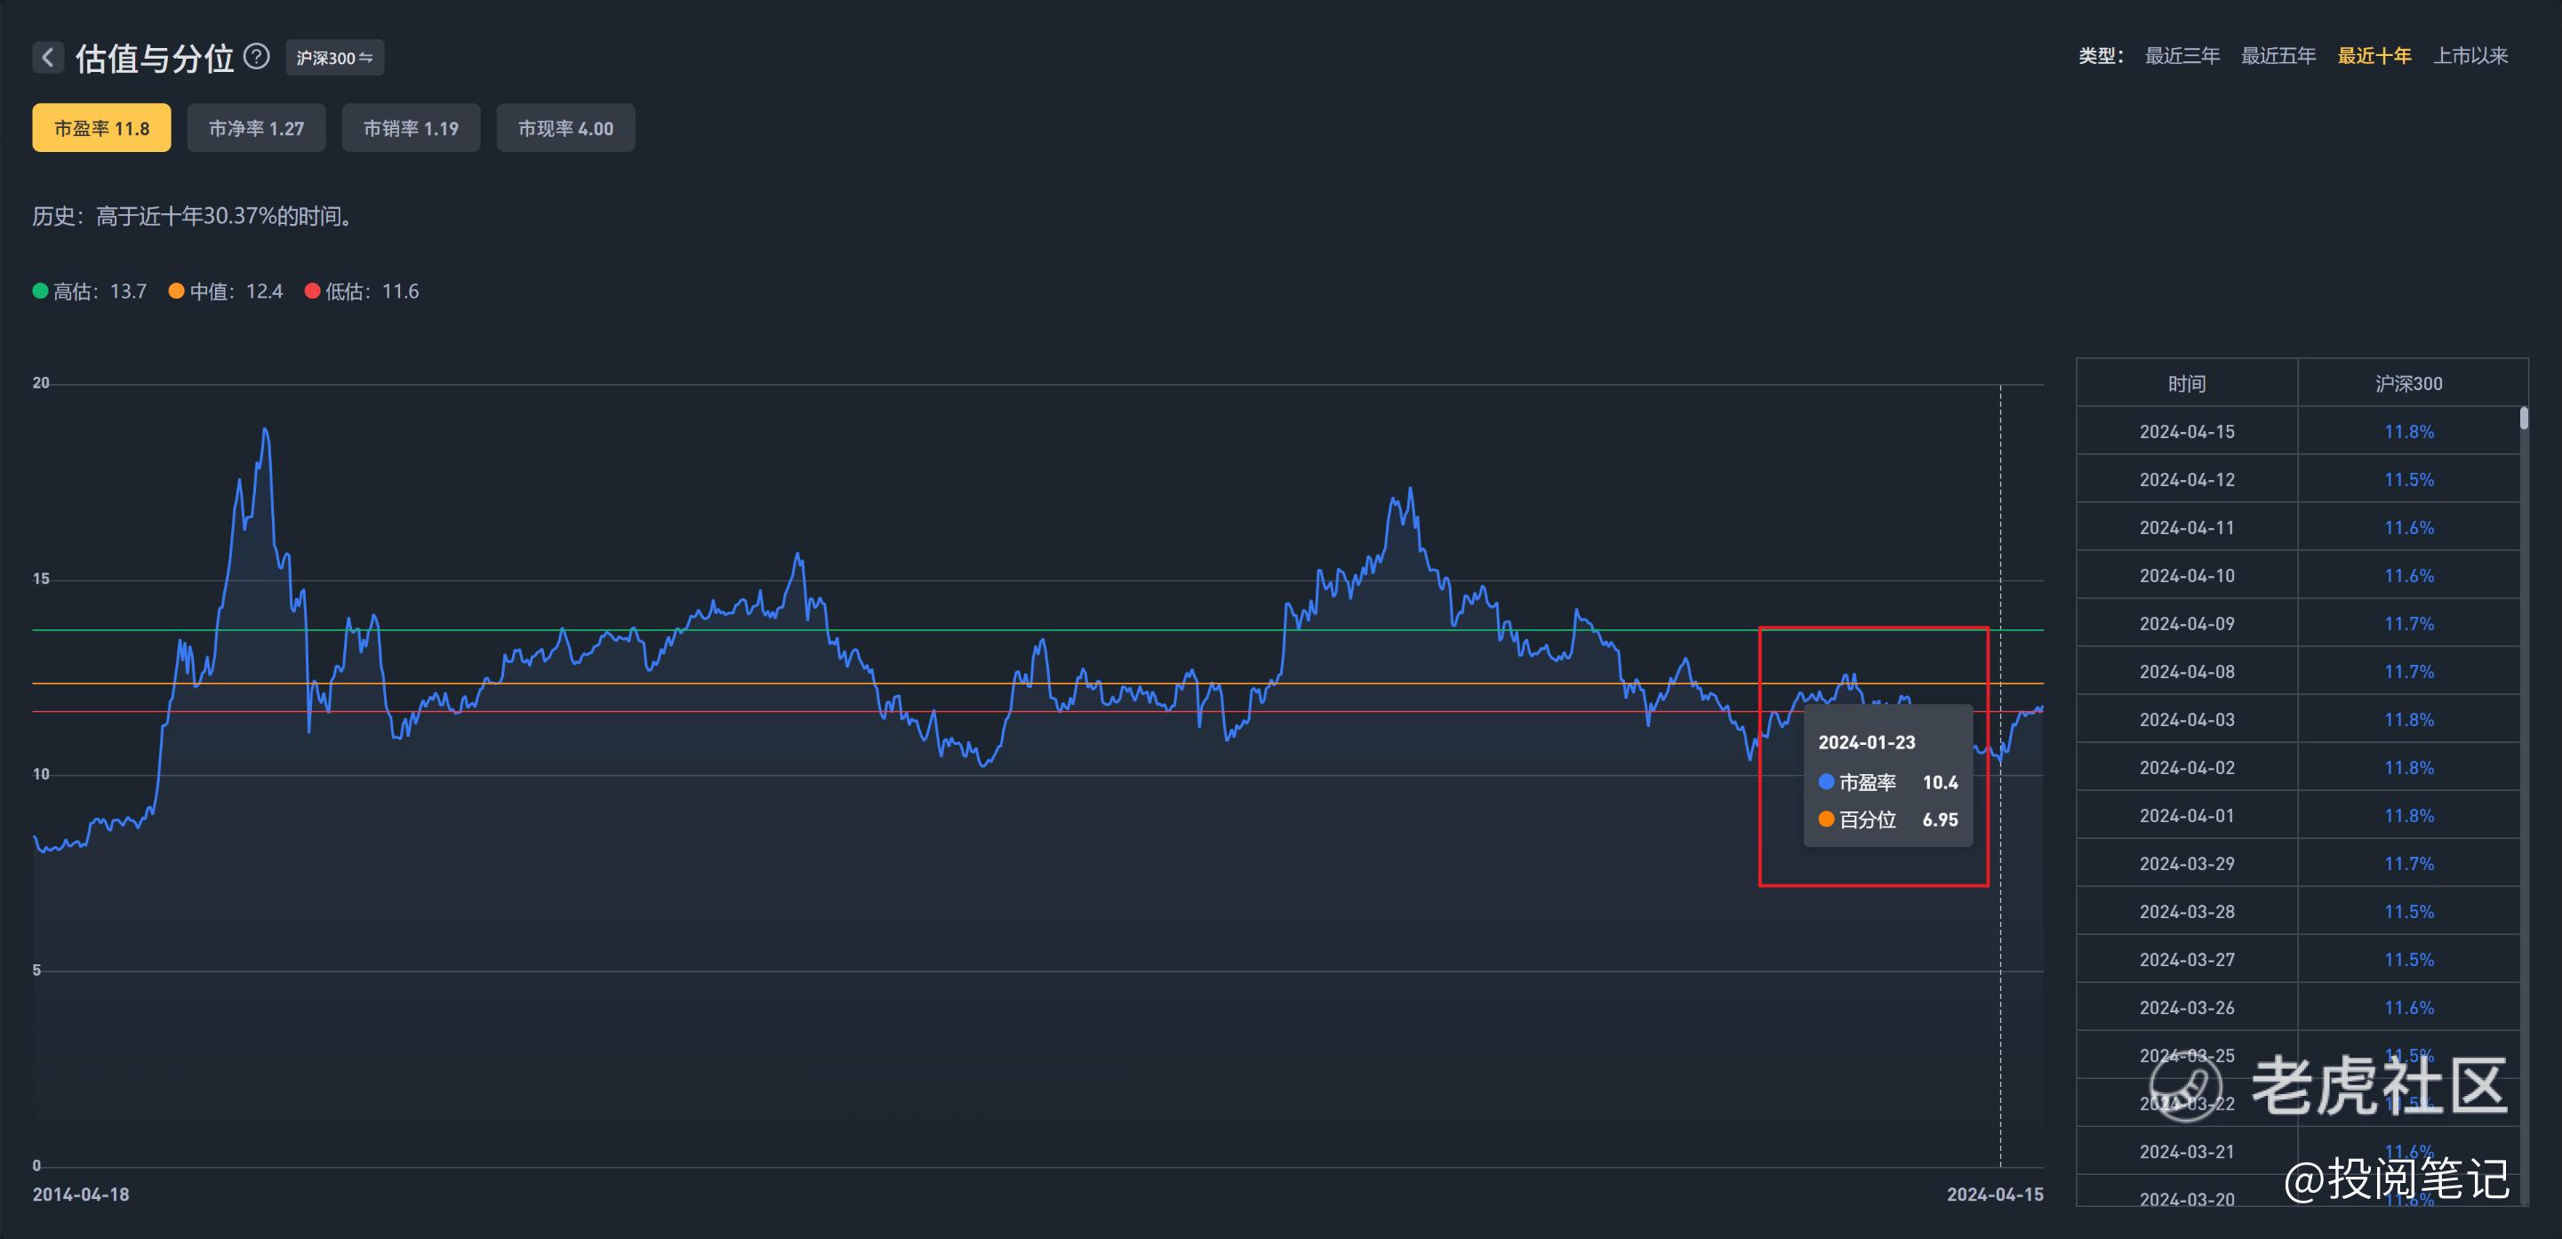Viewport: 2562px width, 1239px height.
Task: Select the 2024-04-10 table row date
Action: (x=2187, y=576)
